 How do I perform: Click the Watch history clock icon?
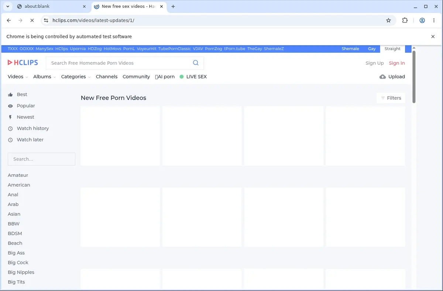pos(10,129)
